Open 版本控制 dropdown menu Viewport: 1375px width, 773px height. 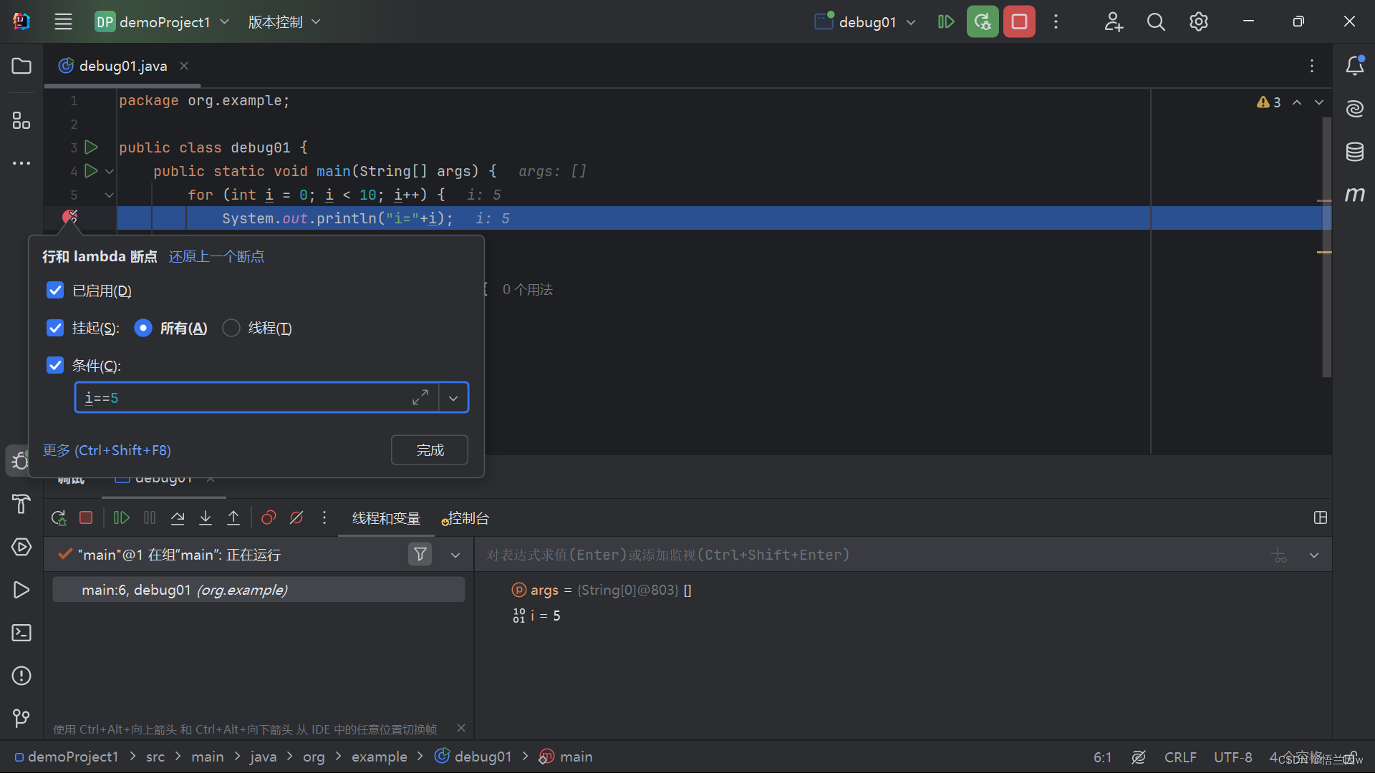click(x=284, y=21)
